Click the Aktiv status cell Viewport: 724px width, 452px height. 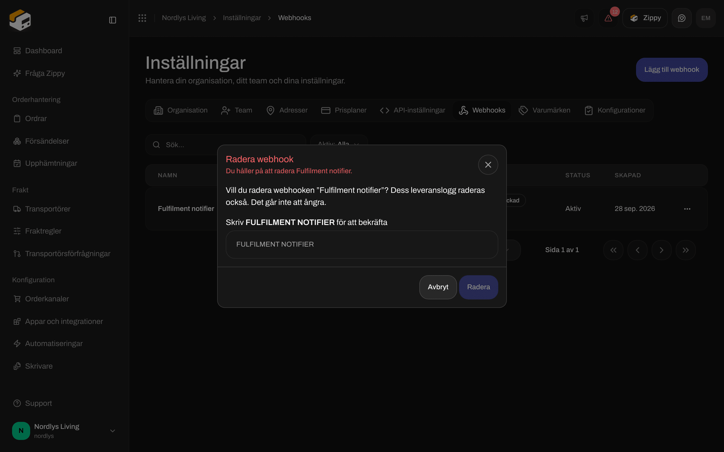pyautogui.click(x=573, y=209)
